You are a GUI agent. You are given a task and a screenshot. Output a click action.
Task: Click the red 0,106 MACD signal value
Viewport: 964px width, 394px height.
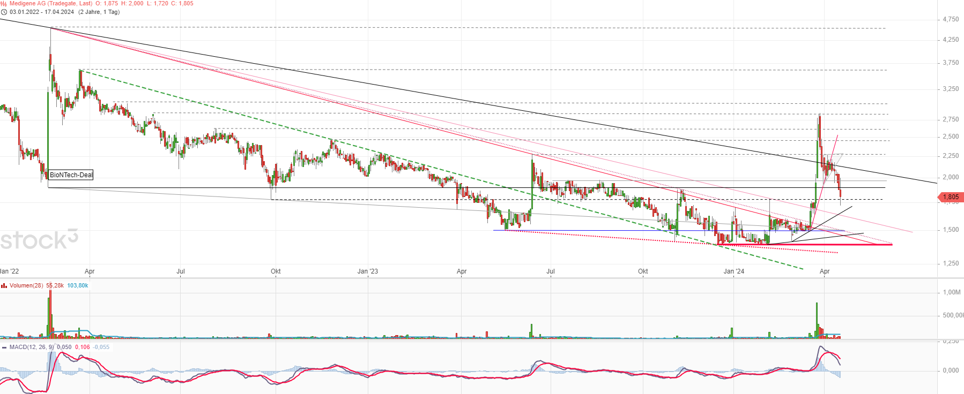pos(83,347)
